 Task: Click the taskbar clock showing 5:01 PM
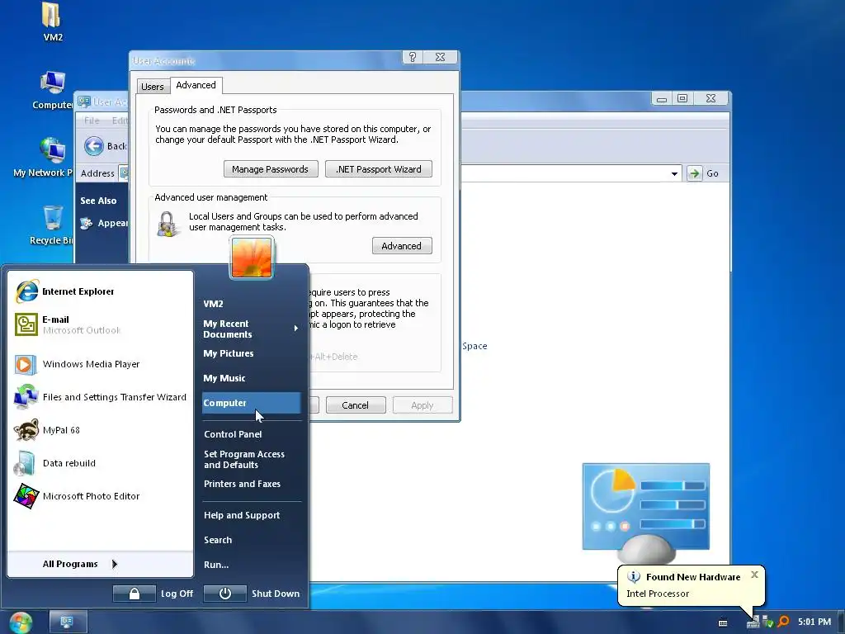tap(814, 622)
